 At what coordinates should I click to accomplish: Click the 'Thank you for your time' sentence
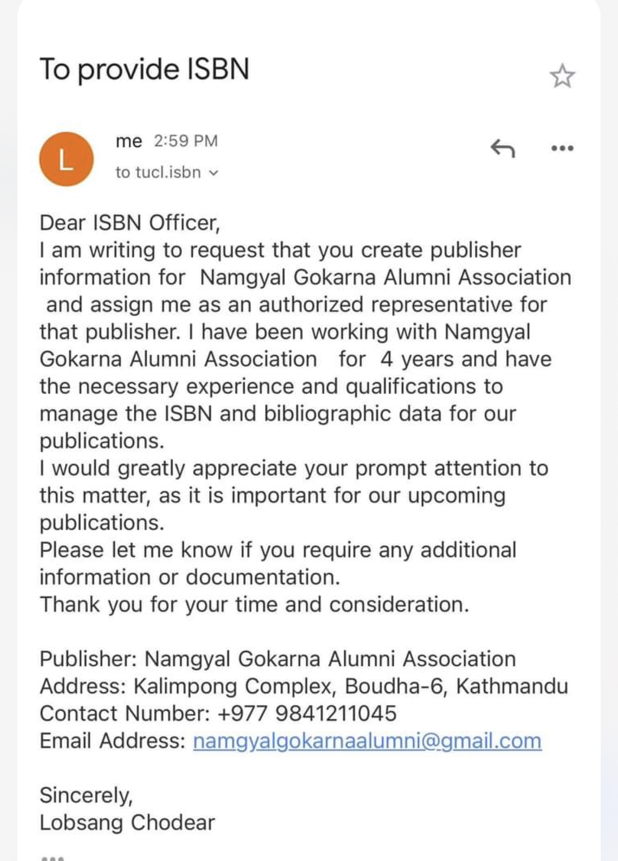pyautogui.click(x=254, y=604)
